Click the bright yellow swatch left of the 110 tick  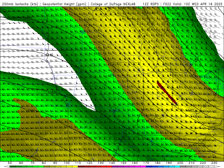tap(75, 166)
